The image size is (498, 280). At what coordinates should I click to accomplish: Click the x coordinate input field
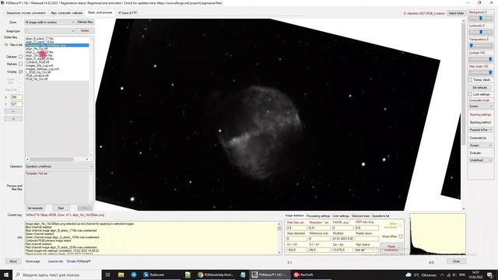point(16,97)
